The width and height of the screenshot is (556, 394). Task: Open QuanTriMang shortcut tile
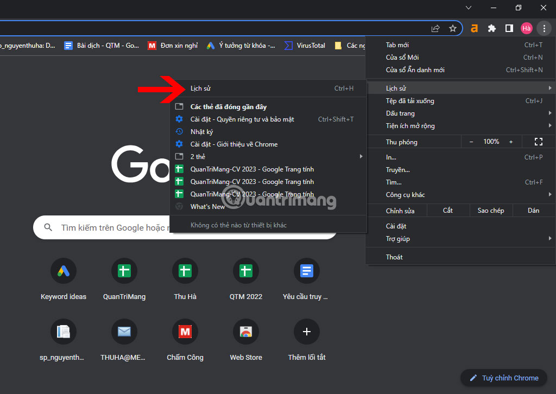click(124, 280)
